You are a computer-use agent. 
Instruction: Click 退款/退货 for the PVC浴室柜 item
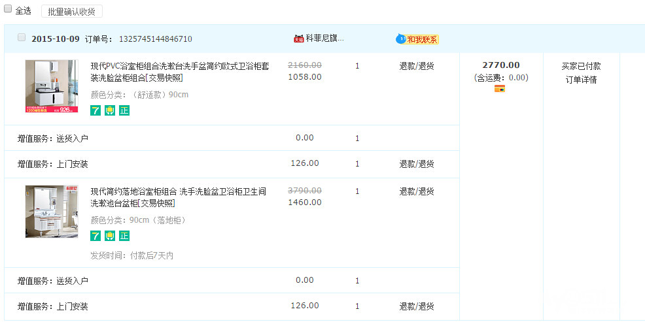[x=417, y=66]
